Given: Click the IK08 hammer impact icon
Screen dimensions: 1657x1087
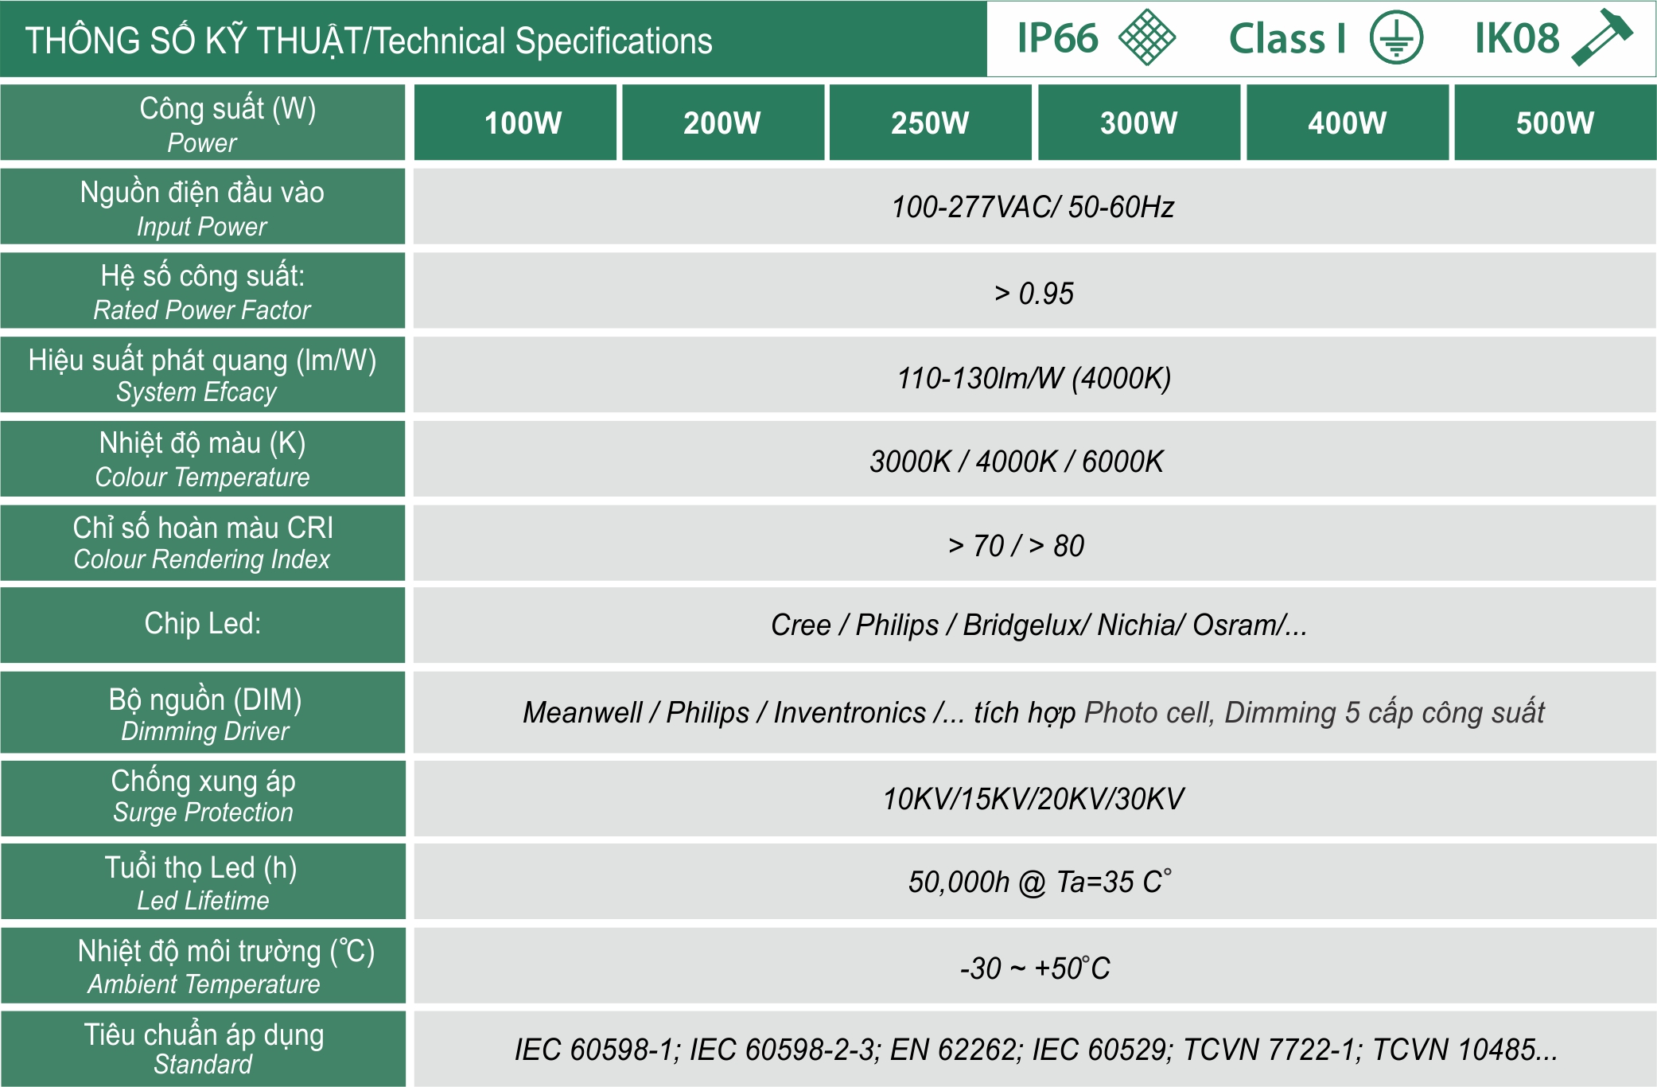Looking at the screenshot, I should 1602,37.
